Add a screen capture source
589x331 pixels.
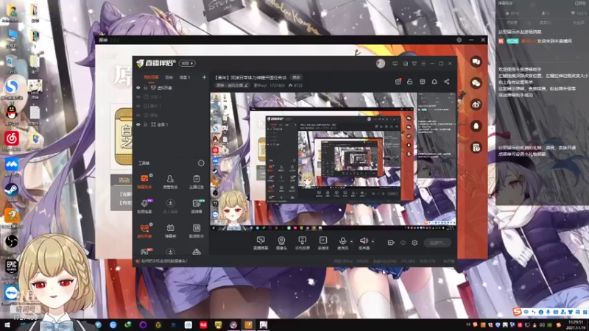pos(261,243)
